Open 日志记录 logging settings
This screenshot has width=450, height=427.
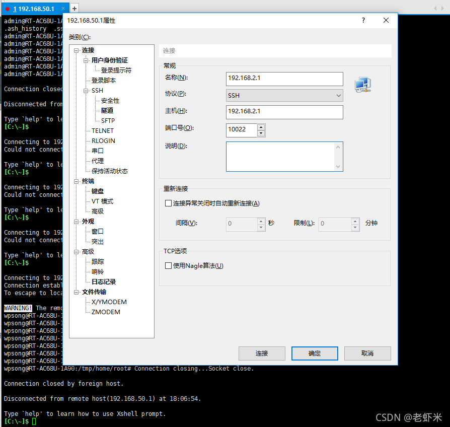pos(104,281)
